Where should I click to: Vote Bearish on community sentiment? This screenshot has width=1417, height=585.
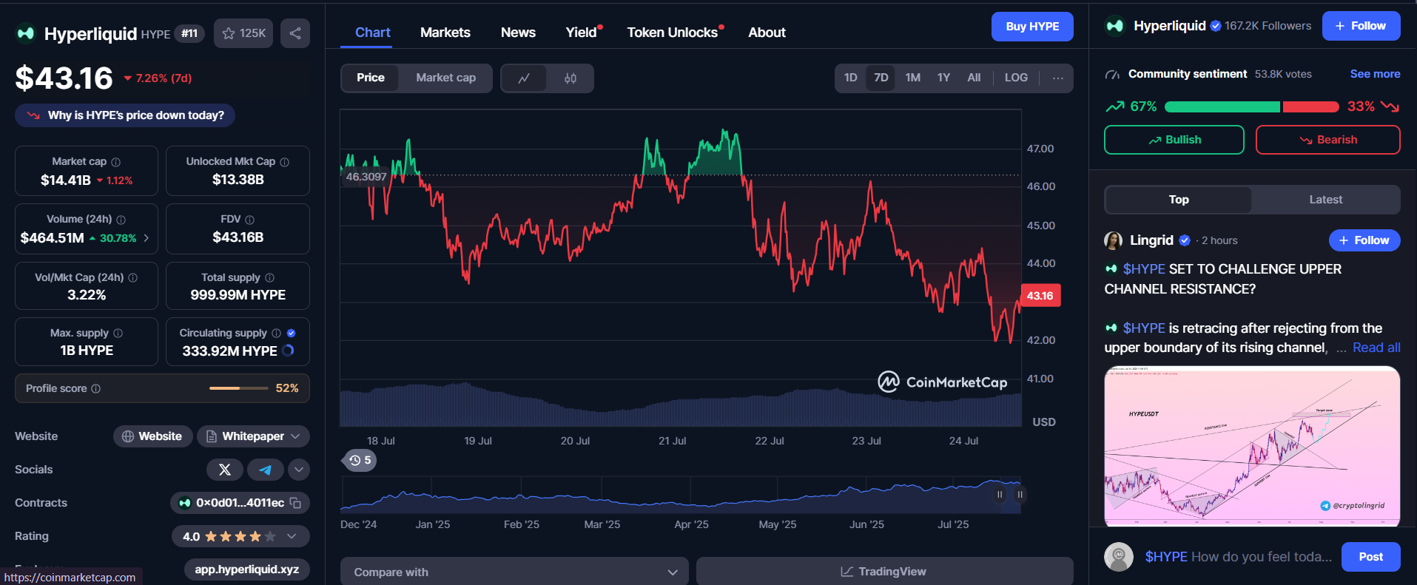(x=1328, y=140)
